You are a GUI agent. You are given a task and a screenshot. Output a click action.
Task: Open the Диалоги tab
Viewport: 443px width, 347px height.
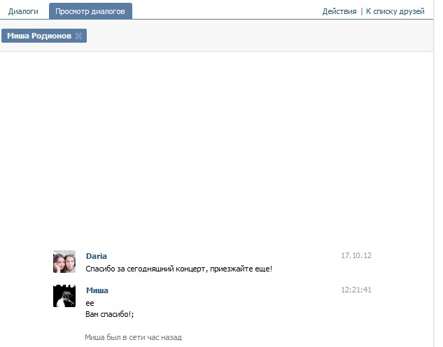click(23, 11)
